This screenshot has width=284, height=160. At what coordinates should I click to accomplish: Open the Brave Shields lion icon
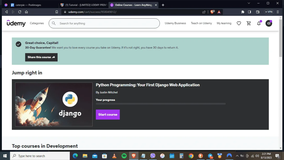pos(212,12)
